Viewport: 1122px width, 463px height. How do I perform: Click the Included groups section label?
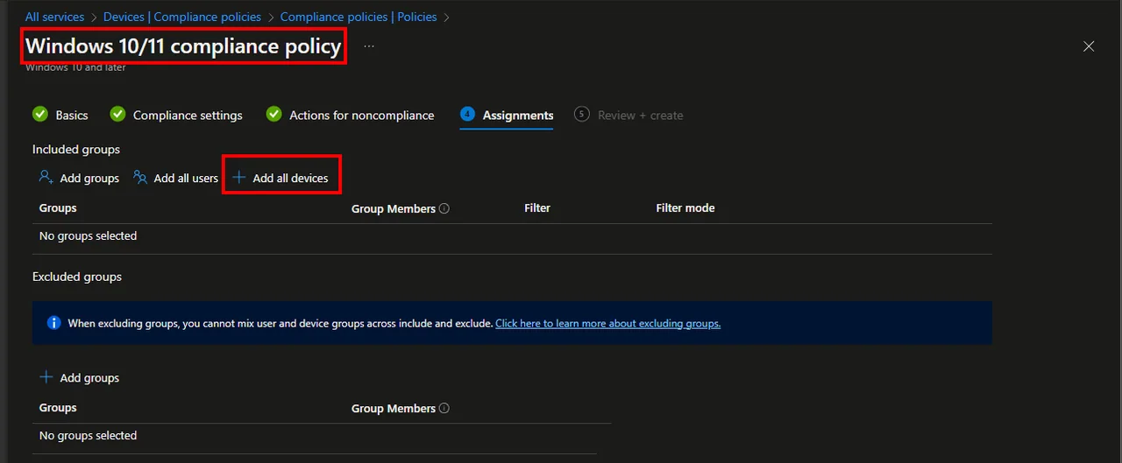76,150
